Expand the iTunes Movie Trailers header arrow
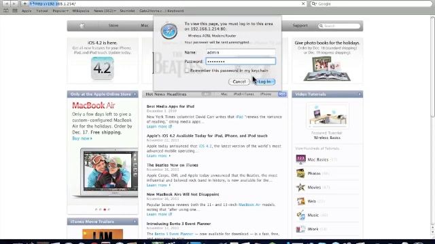The width and height of the screenshot is (435, 244). 135,222
